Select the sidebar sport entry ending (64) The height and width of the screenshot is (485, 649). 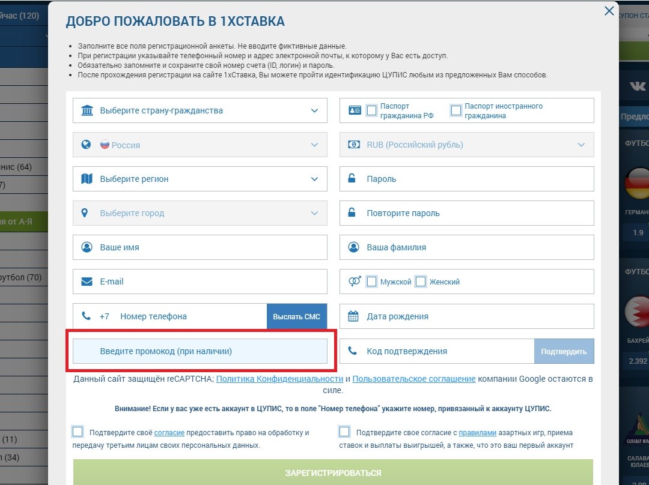tap(24, 167)
